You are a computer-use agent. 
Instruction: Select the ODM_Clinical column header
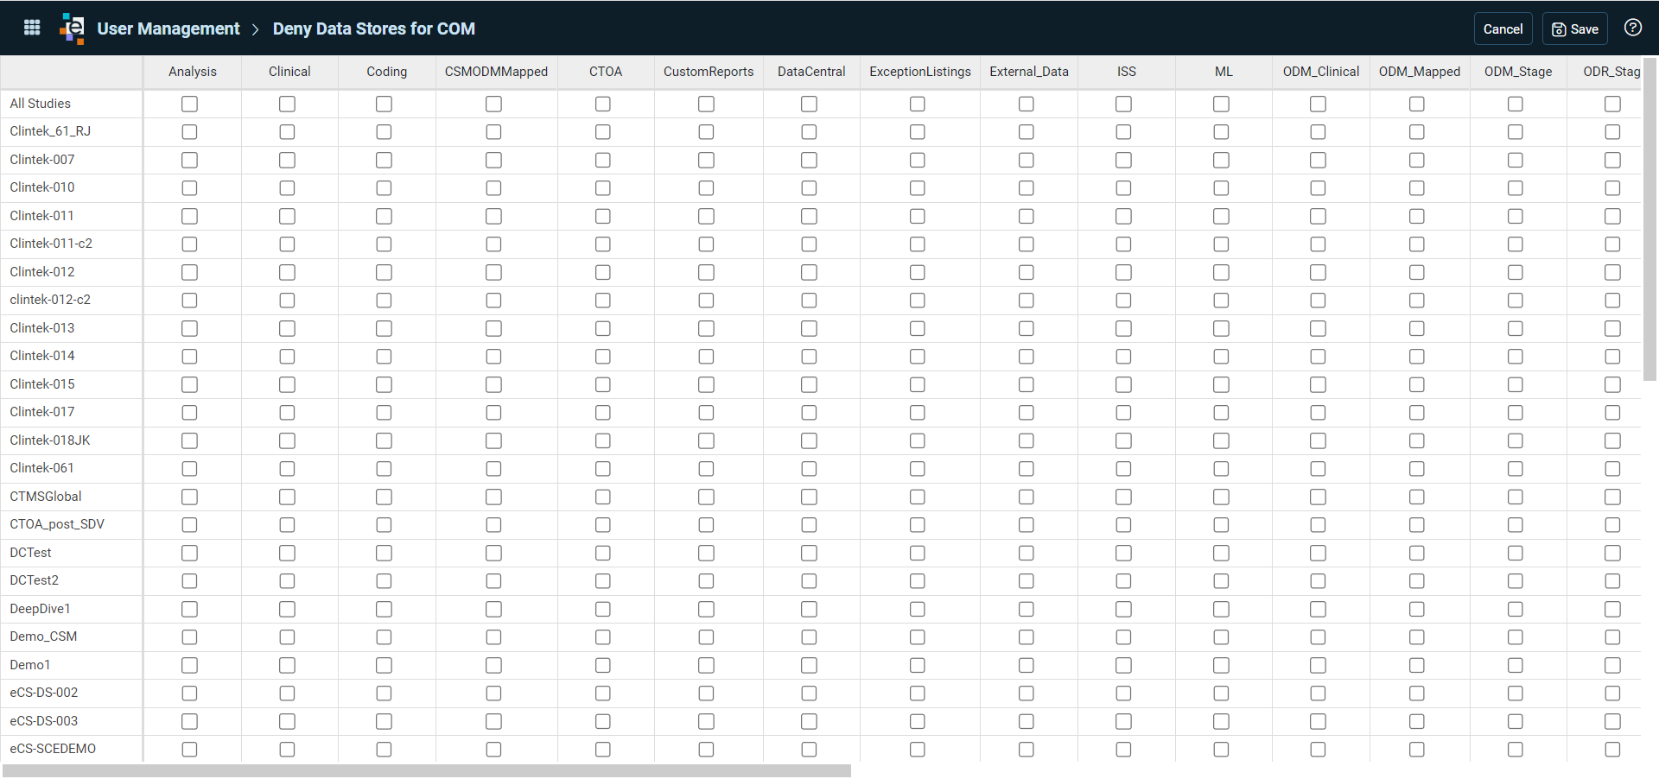click(1320, 72)
